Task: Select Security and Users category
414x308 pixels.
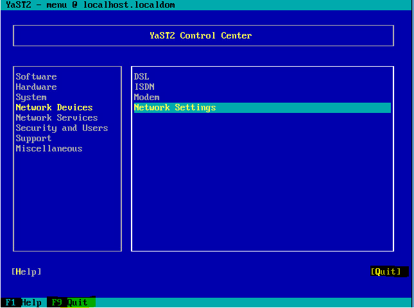Action: (62, 128)
